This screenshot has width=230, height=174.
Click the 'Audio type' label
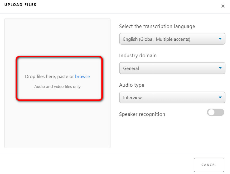132,85
